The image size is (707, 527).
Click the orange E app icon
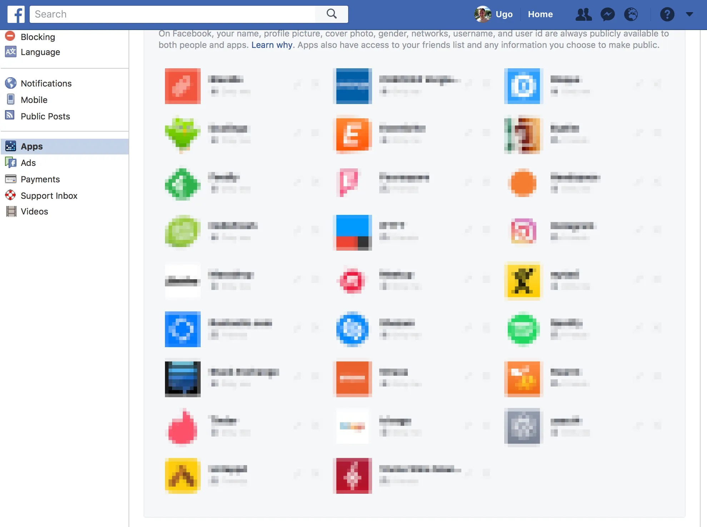[x=352, y=135]
